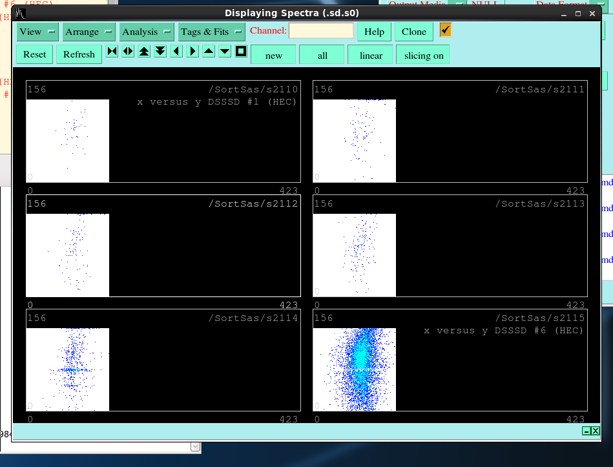The width and height of the screenshot is (613, 467).
Task: Click the square box toolbar icon
Action: point(241,51)
